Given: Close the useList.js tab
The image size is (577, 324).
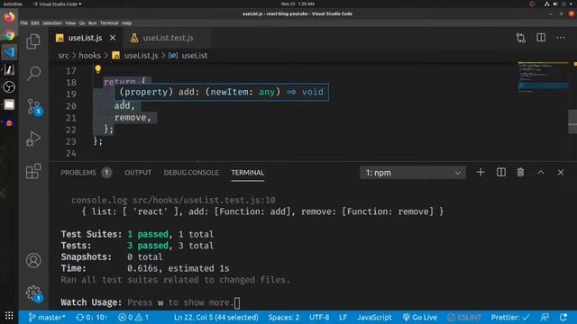Looking at the screenshot, I should click(113, 38).
